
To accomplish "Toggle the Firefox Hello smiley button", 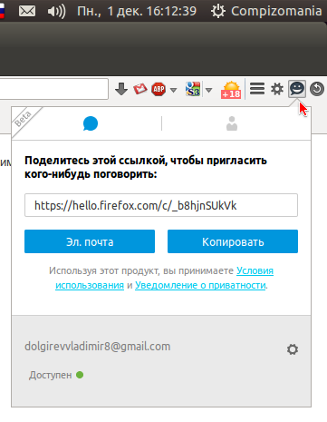I will tap(297, 89).
